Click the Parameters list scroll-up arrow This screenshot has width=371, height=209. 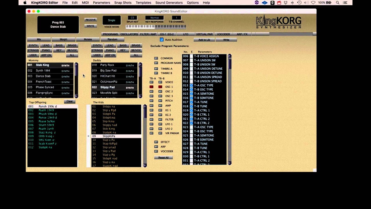click(x=230, y=56)
